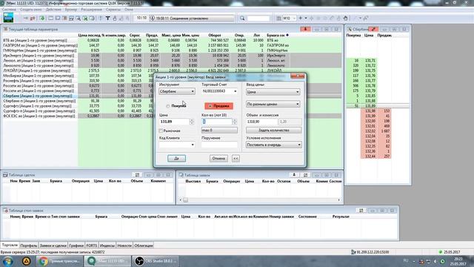Click the magnifier search icon in toolbar
The image size is (474, 267).
[x=242, y=18]
